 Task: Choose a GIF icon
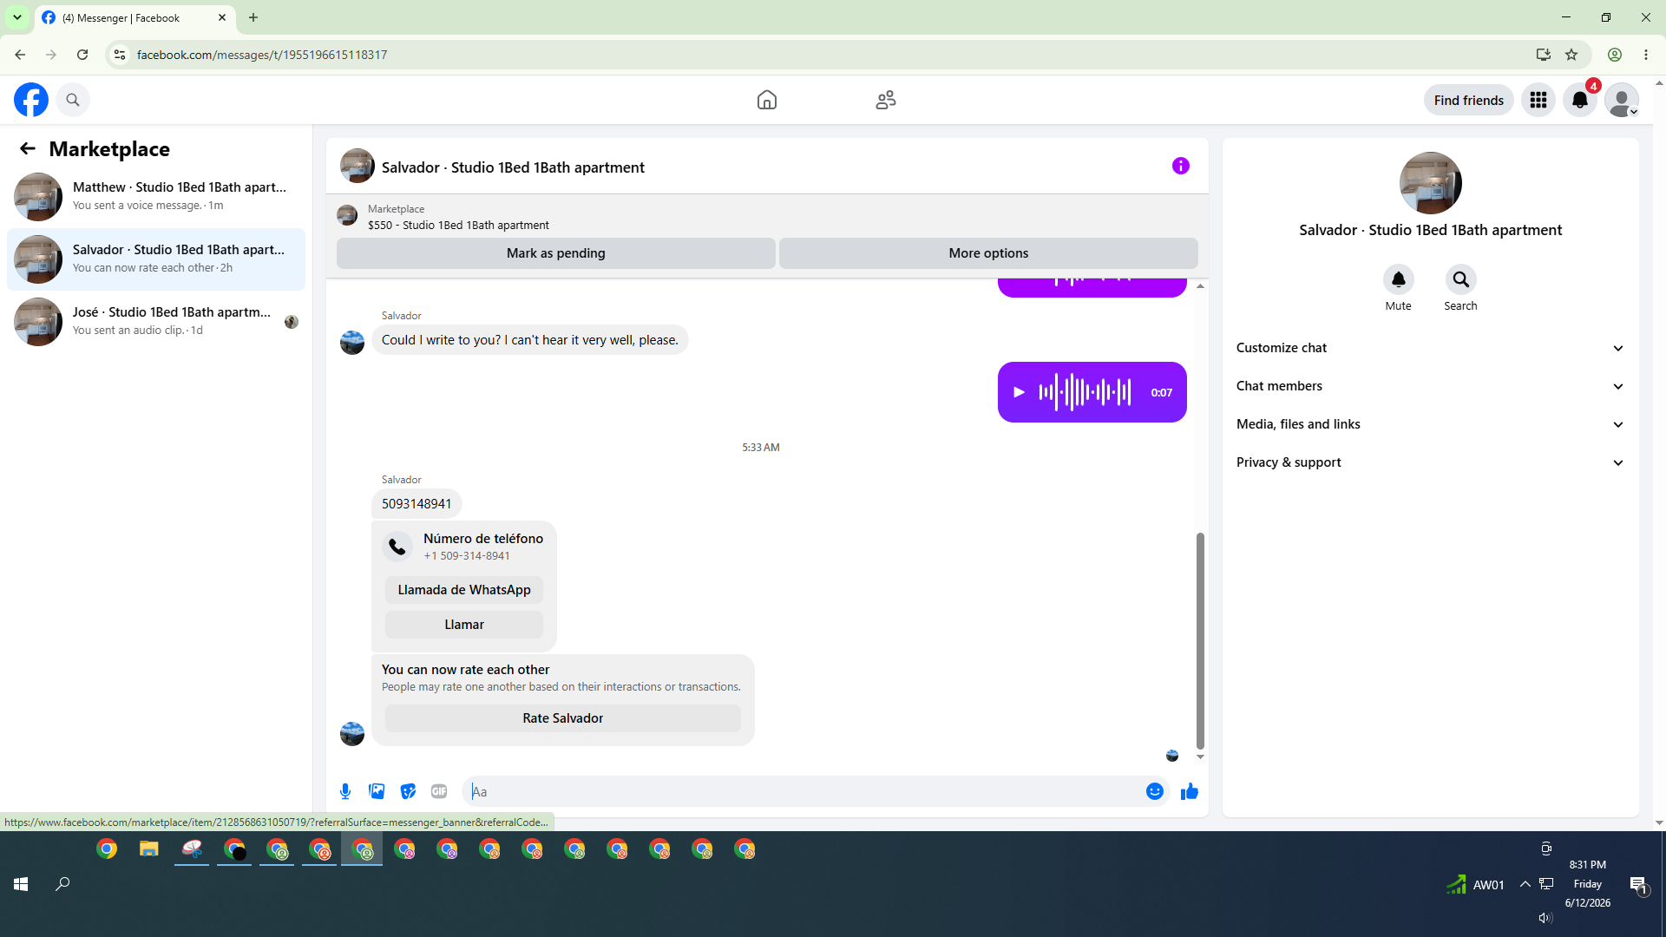(439, 791)
